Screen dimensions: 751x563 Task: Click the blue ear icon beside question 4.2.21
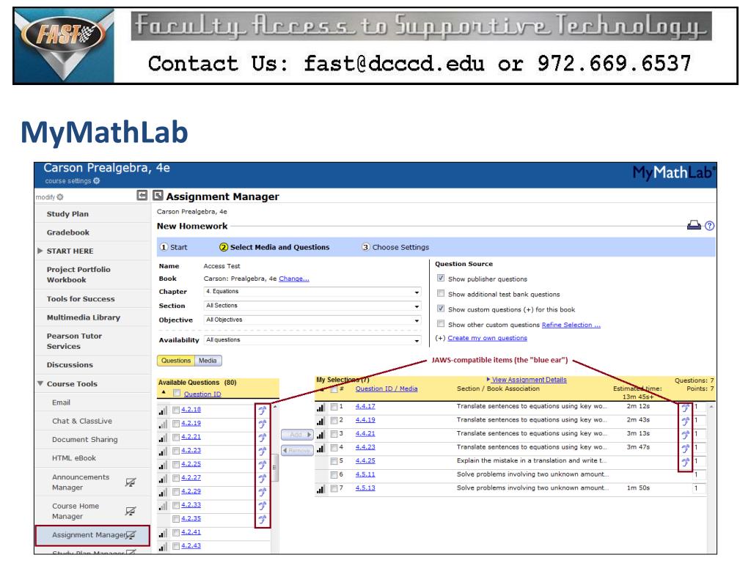pos(263,438)
